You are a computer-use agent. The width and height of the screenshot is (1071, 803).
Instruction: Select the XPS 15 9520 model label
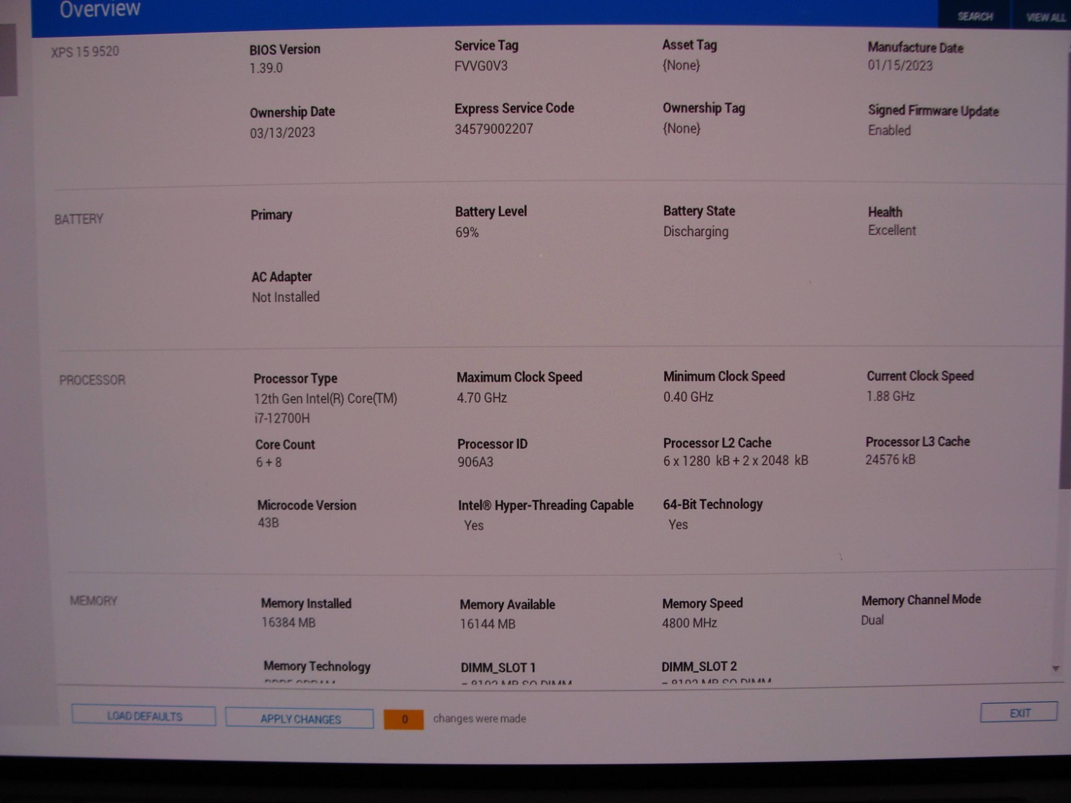(85, 52)
